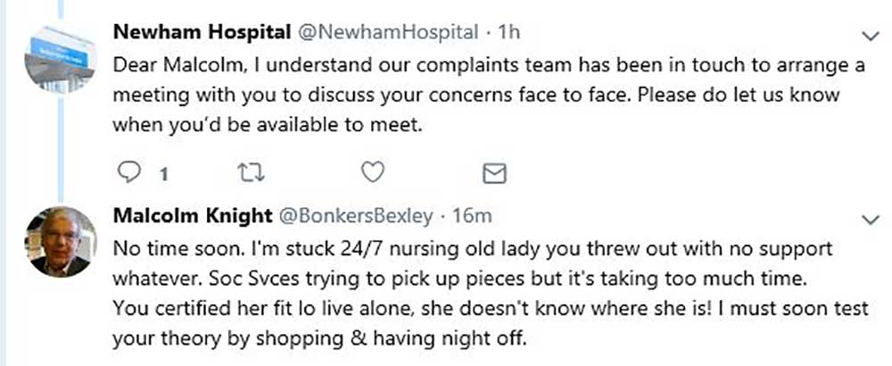Click the envelope direct message icon
This screenshot has height=366, width=892.
494,173
